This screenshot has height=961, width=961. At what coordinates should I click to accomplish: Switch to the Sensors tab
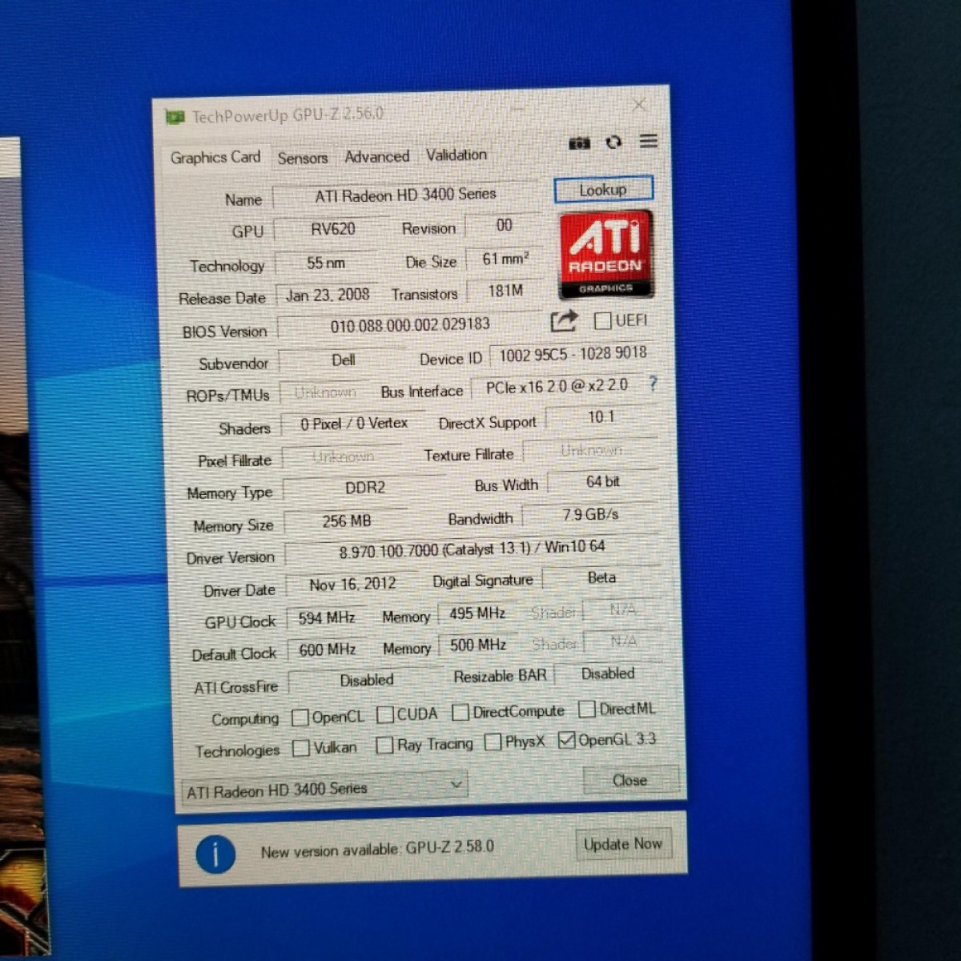[303, 159]
